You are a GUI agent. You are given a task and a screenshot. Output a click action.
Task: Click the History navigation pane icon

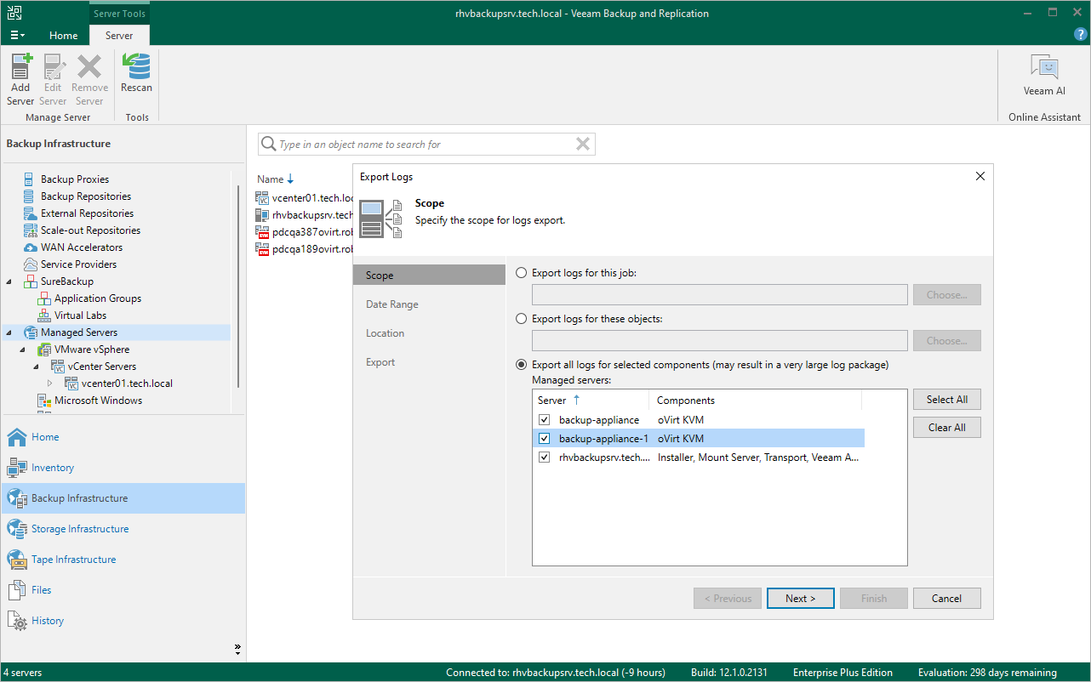pos(17,621)
